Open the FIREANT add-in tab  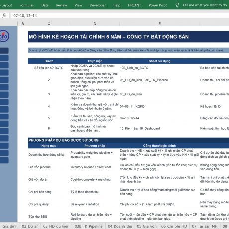click(x=134, y=5)
